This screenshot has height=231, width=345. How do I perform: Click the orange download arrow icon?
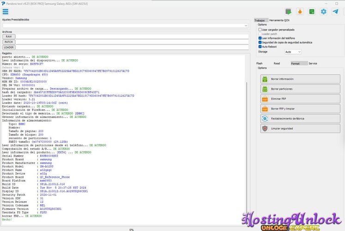[300, 12]
